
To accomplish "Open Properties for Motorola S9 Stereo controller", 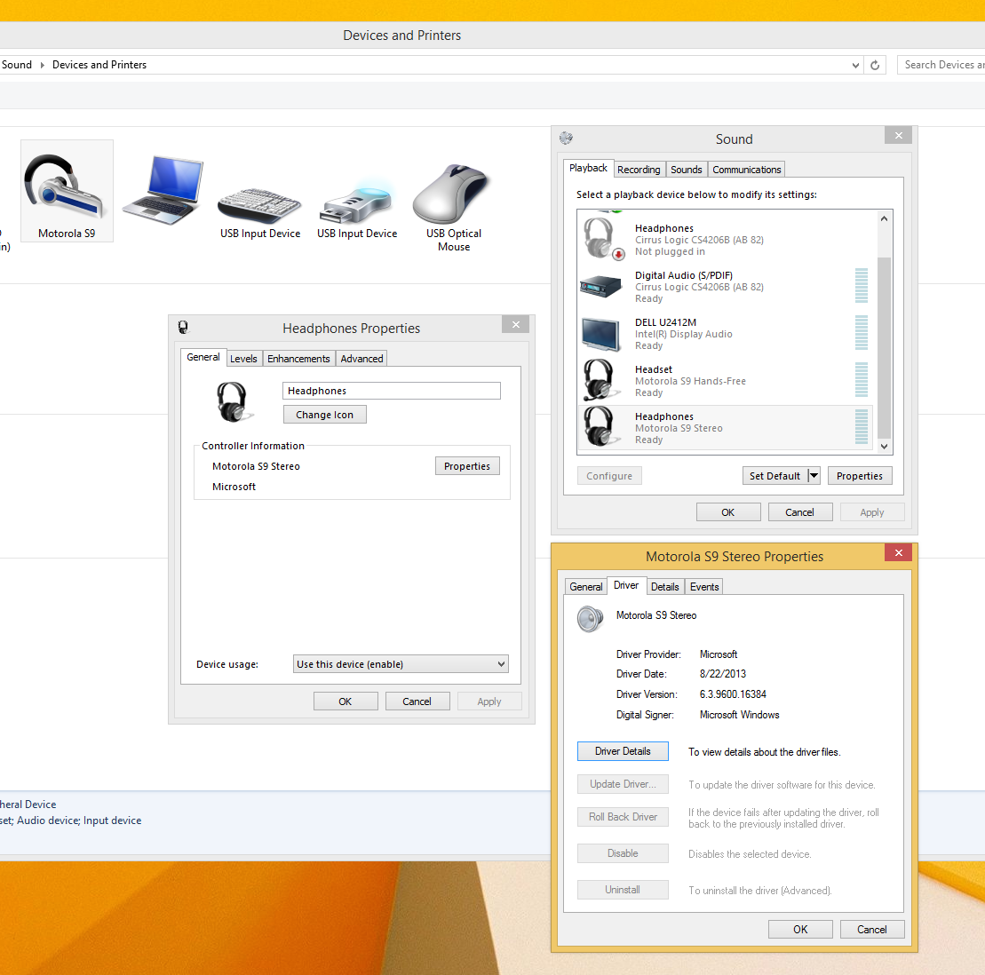I will pos(467,466).
